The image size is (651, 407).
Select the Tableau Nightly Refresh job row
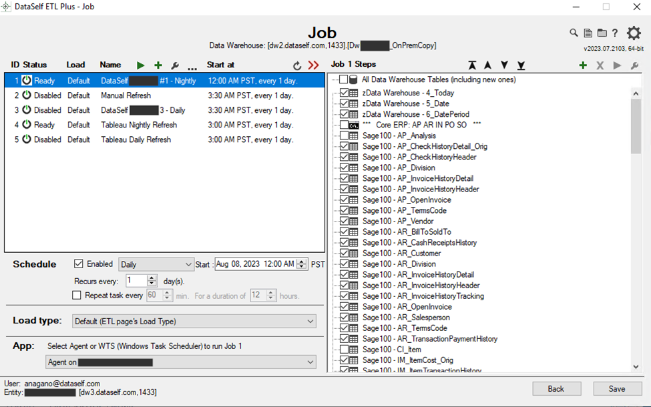click(139, 125)
